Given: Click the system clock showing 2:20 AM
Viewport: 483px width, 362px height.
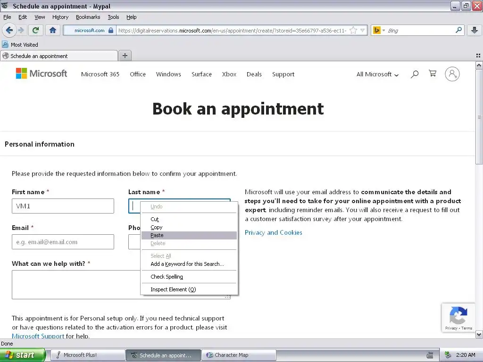Looking at the screenshot, I should pos(466,355).
